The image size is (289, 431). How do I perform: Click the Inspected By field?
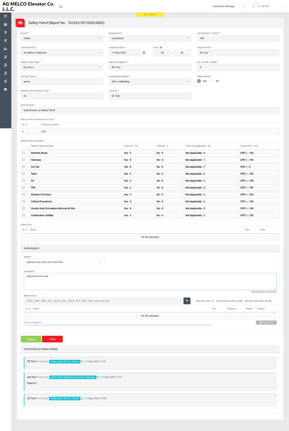238,53
